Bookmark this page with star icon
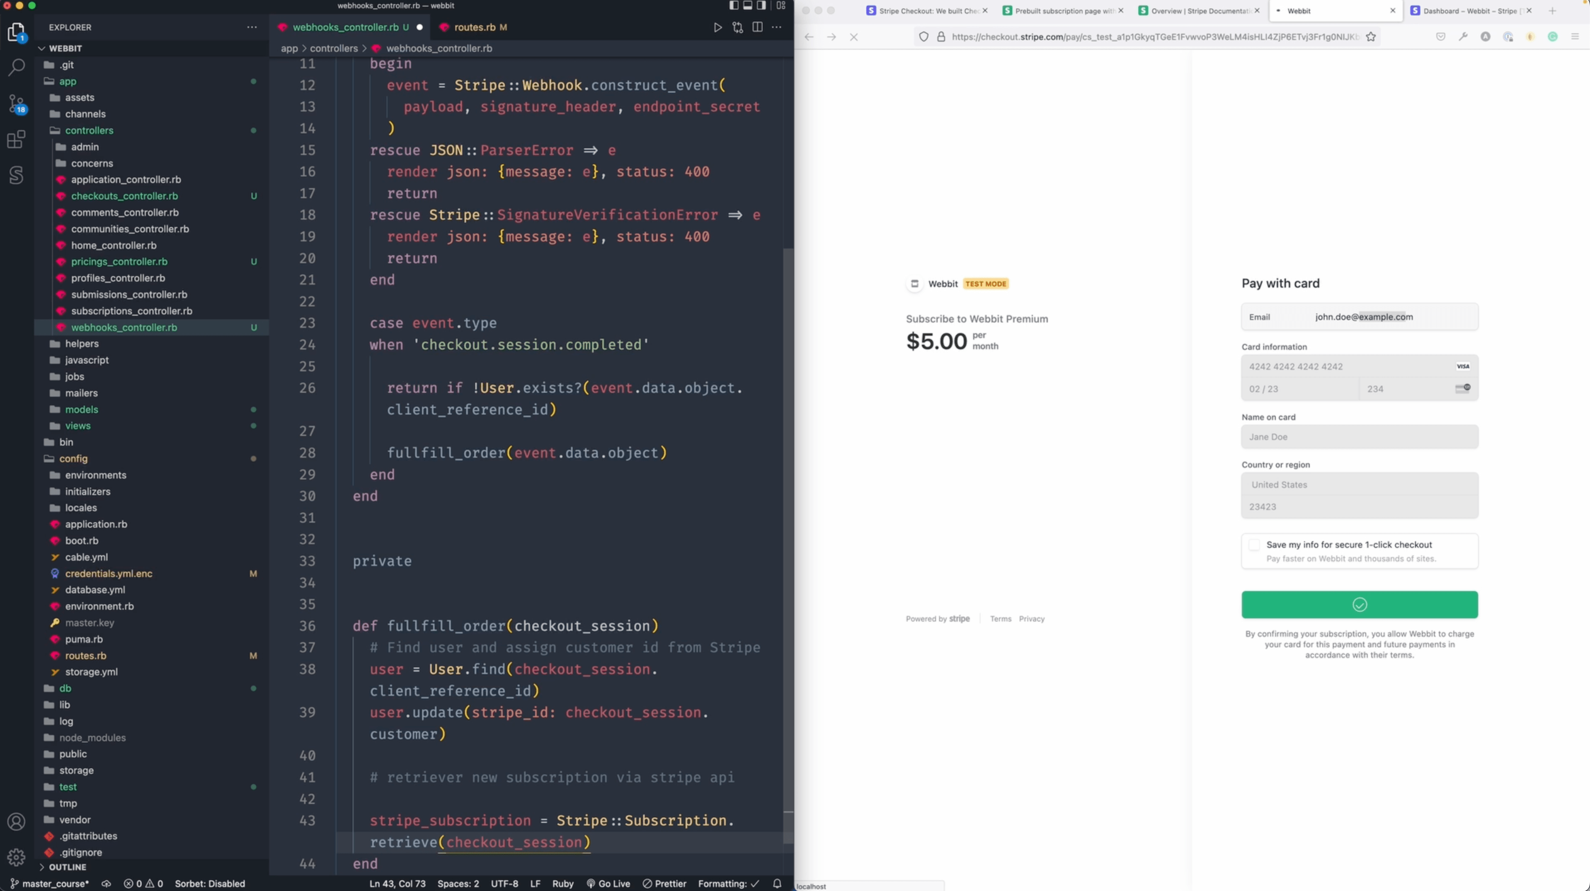Viewport: 1590px width, 891px height. (1371, 37)
